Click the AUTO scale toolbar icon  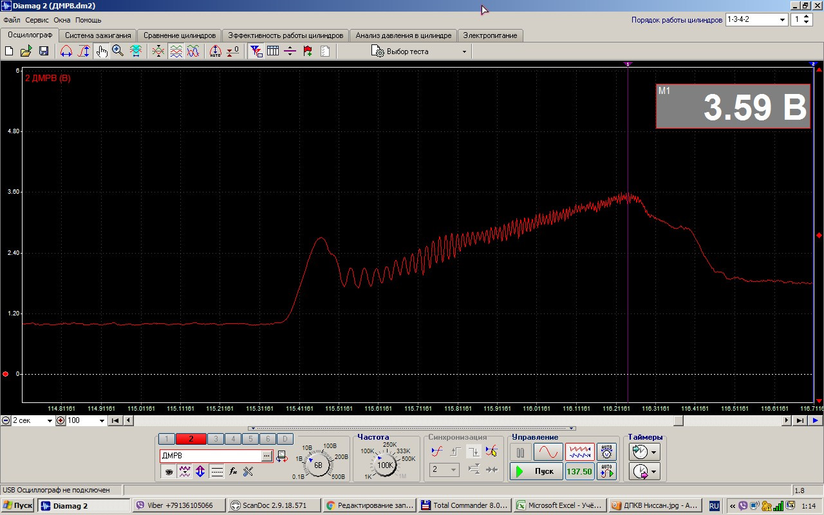(216, 51)
